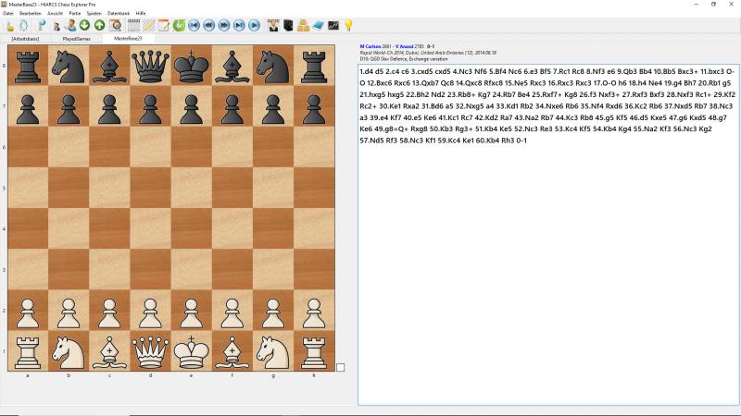Click the green up arrow icon

tap(99, 25)
